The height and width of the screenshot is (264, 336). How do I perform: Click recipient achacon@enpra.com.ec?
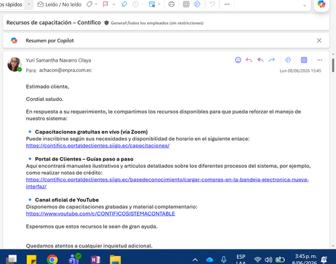[x=65, y=71]
